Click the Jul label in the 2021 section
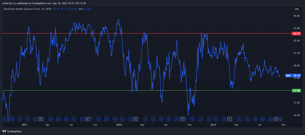The image size is (305, 135). pos(71,125)
